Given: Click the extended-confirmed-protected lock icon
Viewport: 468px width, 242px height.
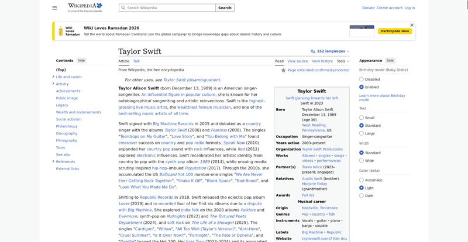Looking at the screenshot, I should (284, 70).
